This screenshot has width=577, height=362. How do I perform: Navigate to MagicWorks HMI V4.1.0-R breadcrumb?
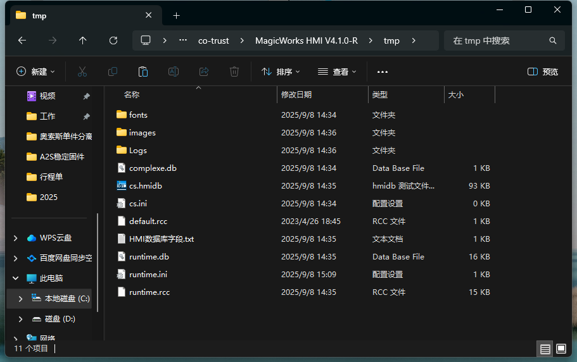click(307, 41)
